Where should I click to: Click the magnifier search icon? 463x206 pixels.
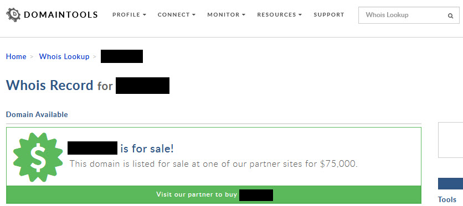[450, 16]
